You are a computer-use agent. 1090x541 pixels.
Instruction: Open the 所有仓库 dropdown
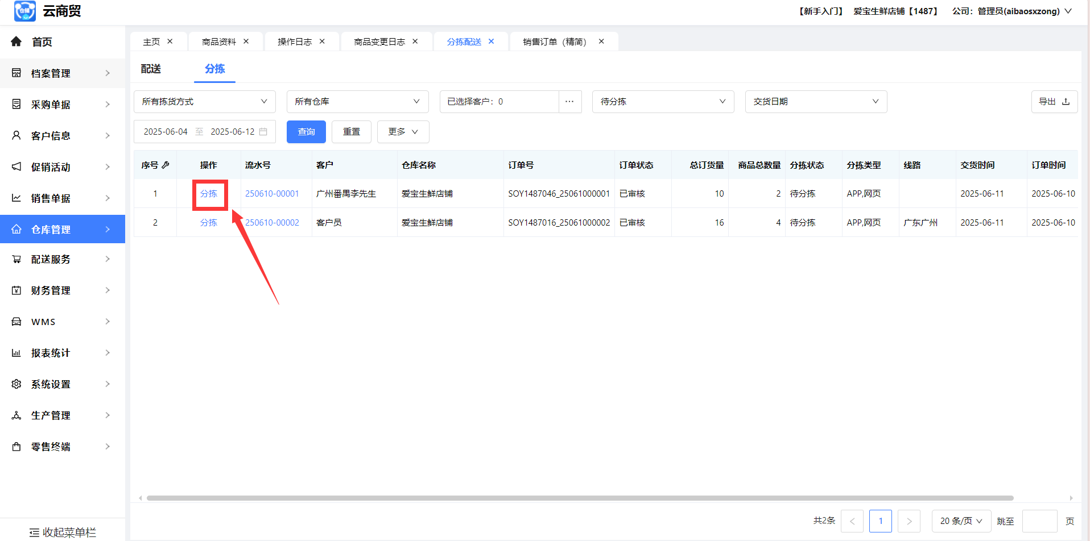click(357, 102)
